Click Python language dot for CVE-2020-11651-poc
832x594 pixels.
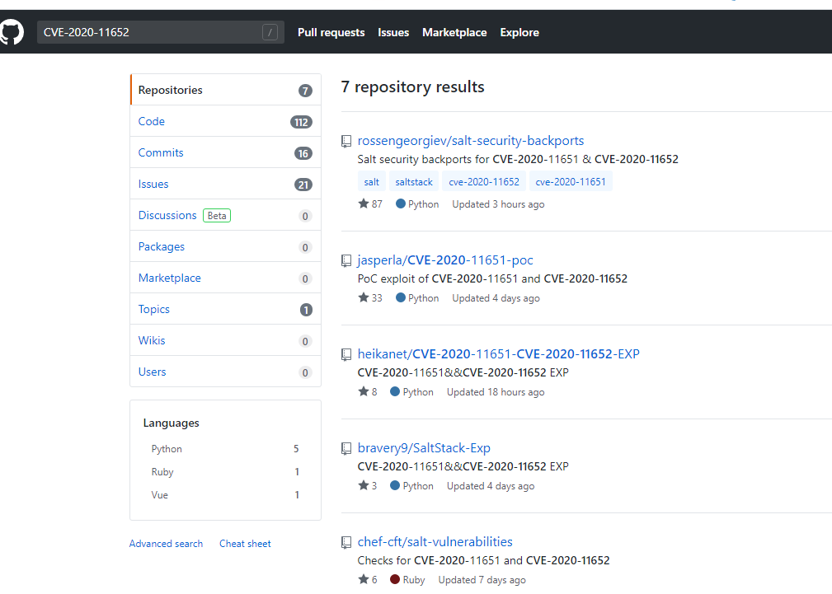(401, 297)
